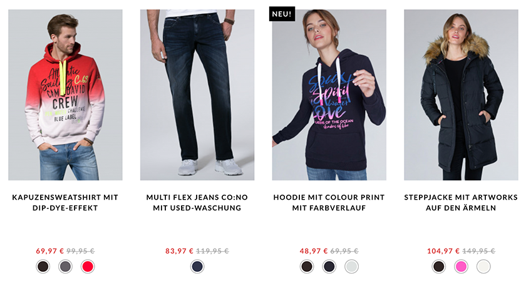Screen dimensions: 526x283
Task: Open the dark jeans product image
Action: pos(197,95)
